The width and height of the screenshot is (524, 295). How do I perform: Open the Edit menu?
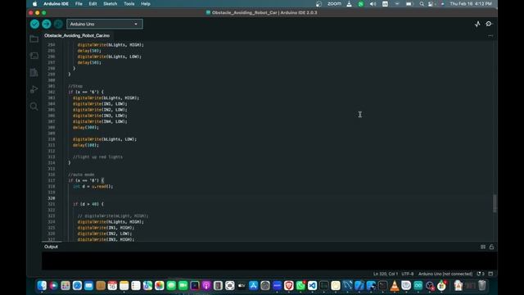(x=93, y=3)
